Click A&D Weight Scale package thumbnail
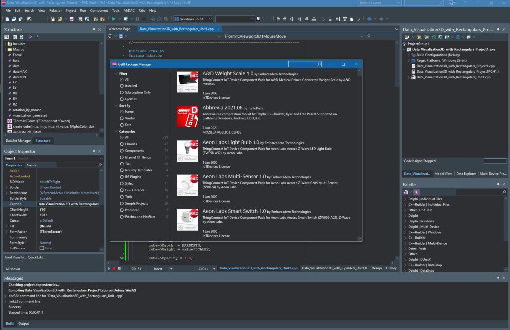 187,82
